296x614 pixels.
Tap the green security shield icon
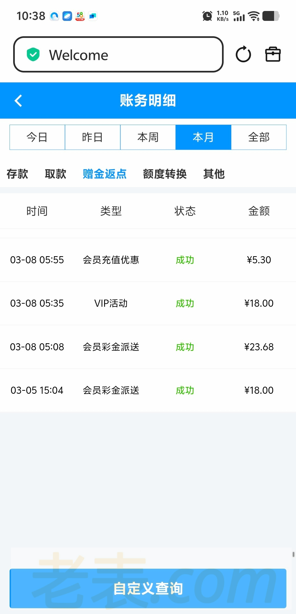pos(33,54)
